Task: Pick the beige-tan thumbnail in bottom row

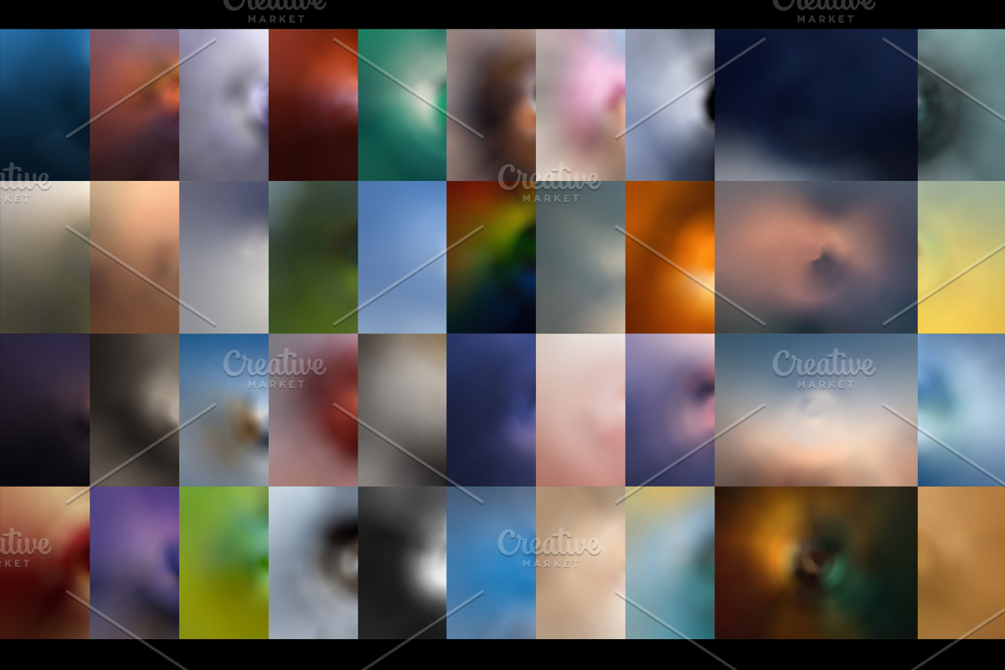Action: (x=580, y=563)
